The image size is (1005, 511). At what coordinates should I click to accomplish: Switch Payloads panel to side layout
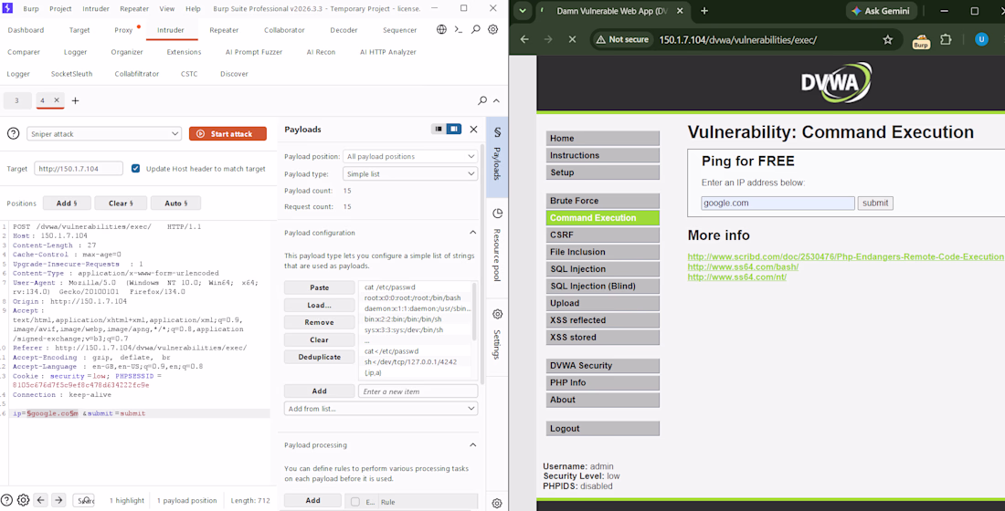coord(454,129)
